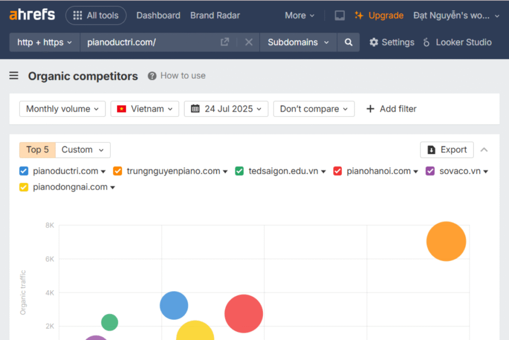The width and height of the screenshot is (509, 340).
Task: Open URL in new tab icon
Action: coord(225,42)
